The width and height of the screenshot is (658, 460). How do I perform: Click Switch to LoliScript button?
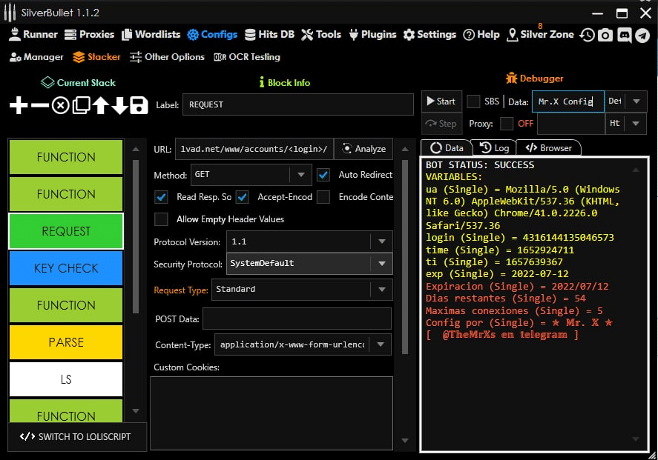coord(77,436)
